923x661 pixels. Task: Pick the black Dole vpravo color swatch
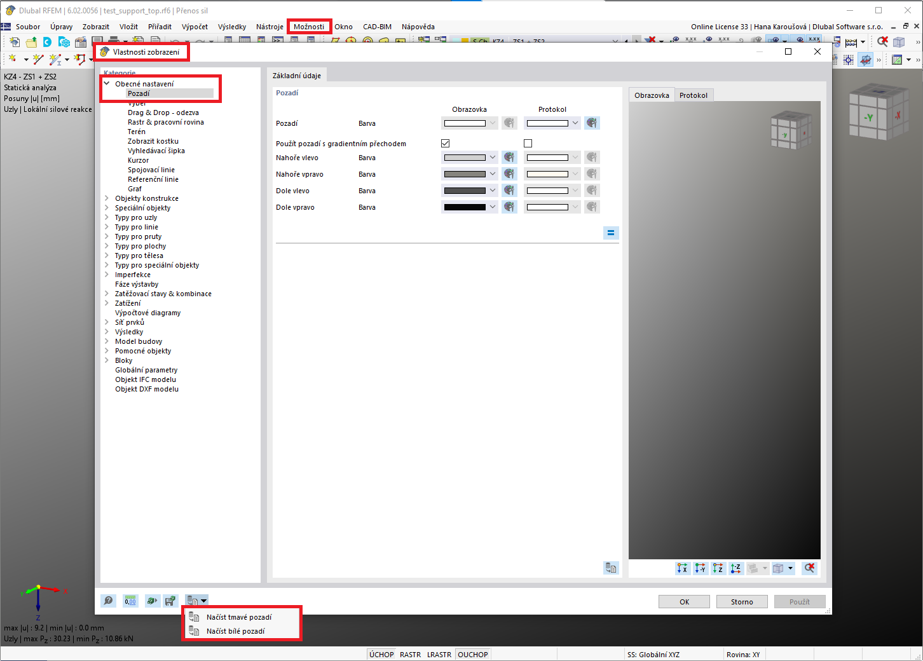(466, 207)
